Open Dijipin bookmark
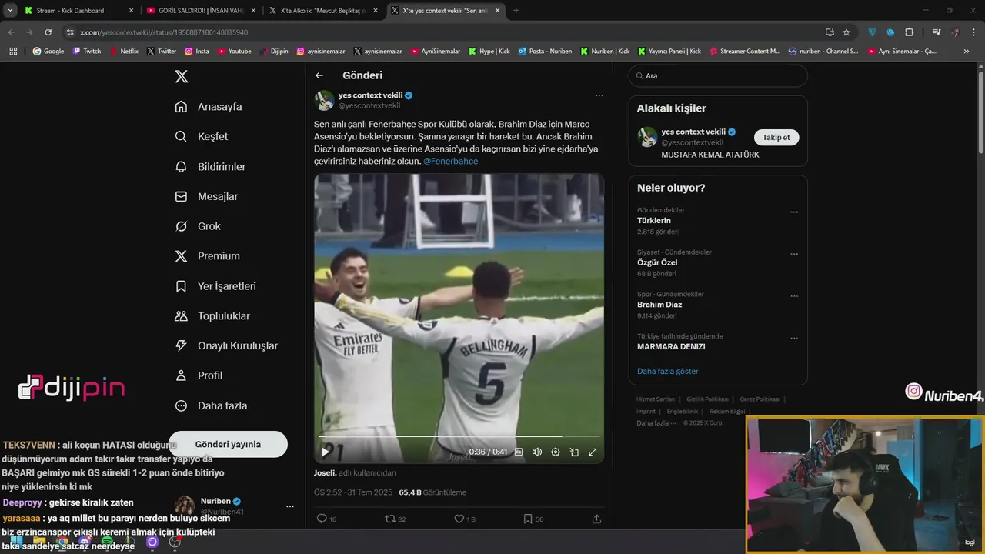 click(274, 51)
